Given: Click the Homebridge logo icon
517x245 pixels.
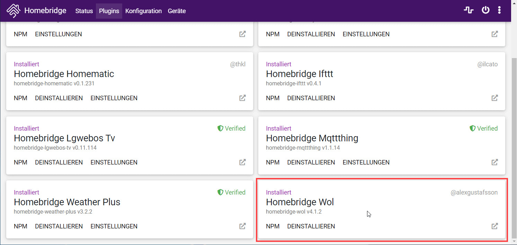Looking at the screenshot, I should coord(14,11).
